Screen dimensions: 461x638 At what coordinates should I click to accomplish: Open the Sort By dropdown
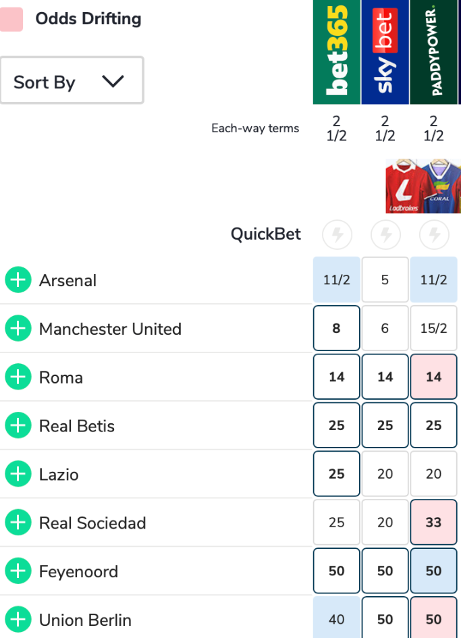pos(72,81)
